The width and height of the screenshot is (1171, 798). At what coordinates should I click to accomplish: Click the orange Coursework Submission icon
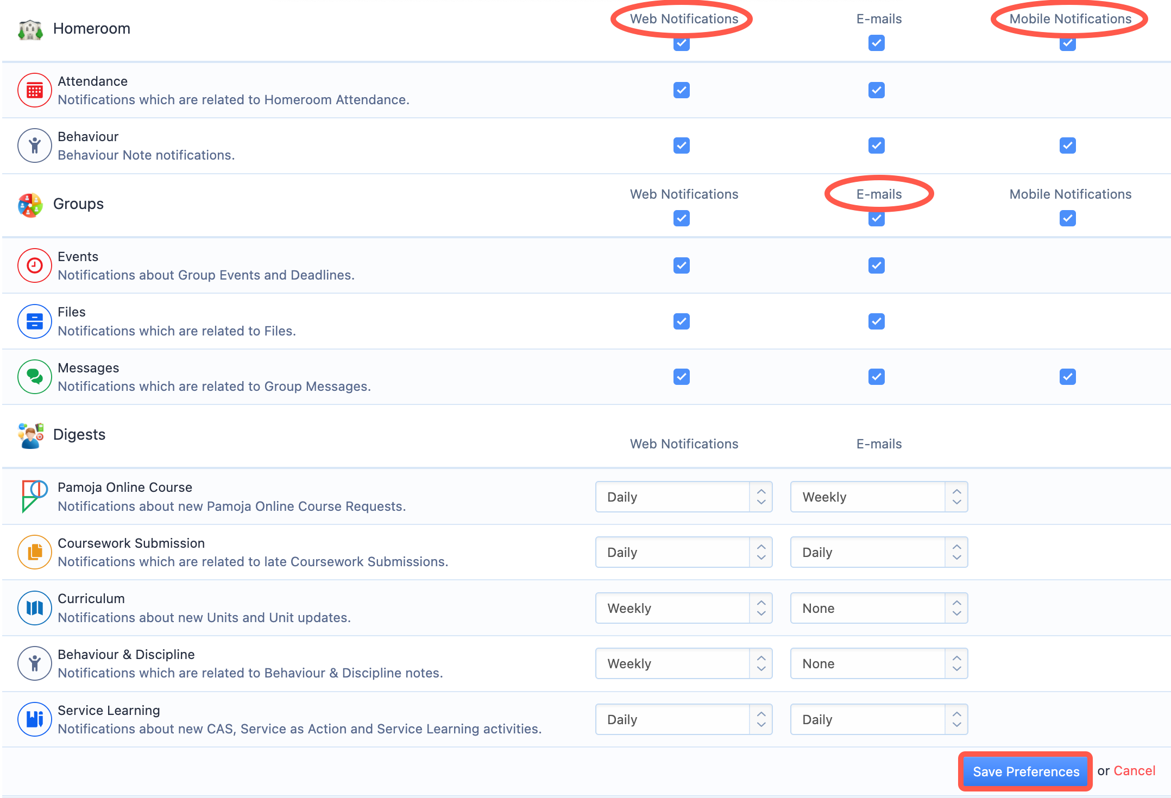click(35, 552)
